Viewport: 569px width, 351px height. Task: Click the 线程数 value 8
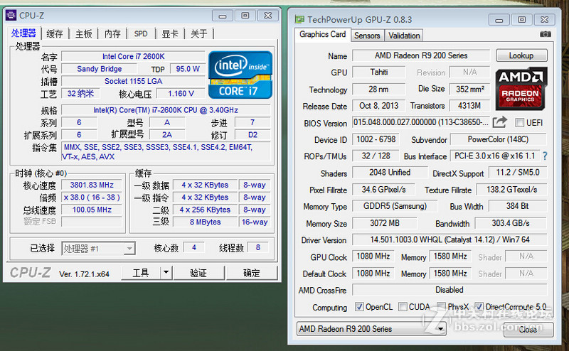pos(258,248)
